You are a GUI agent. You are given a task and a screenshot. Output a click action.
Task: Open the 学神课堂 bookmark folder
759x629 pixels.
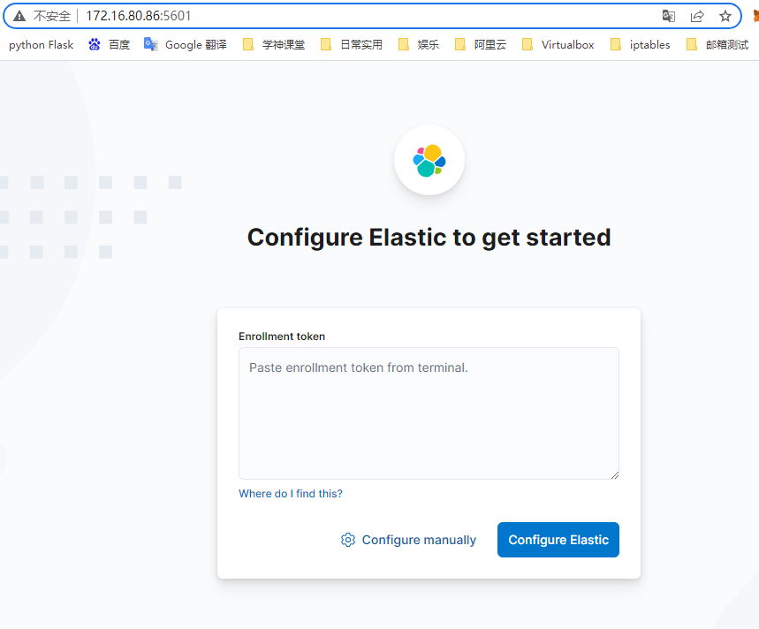coord(274,45)
